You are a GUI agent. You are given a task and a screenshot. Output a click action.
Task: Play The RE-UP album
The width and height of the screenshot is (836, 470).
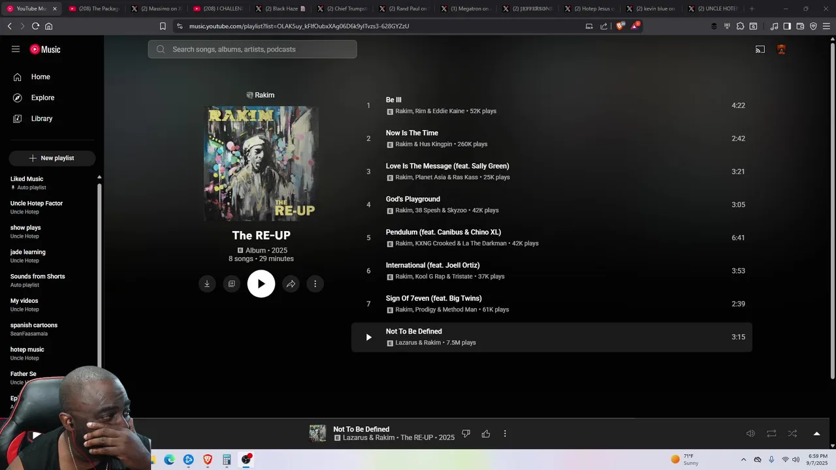coord(261,284)
